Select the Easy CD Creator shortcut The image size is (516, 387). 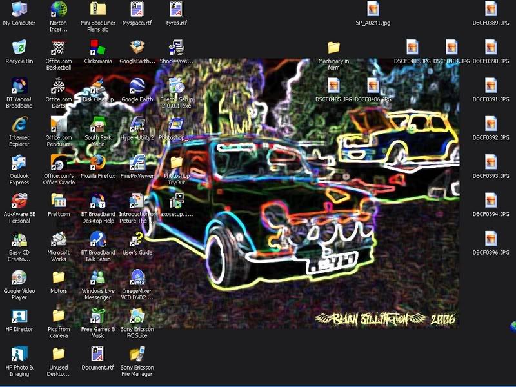point(19,239)
